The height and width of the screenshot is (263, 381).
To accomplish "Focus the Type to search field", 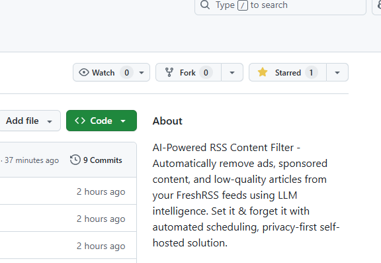I will [280, 5].
